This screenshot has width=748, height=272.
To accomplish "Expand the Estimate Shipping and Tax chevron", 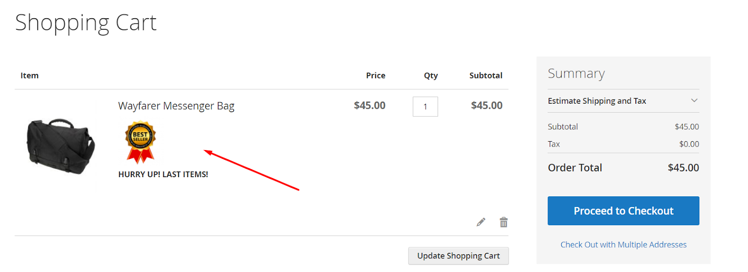I will tap(694, 100).
